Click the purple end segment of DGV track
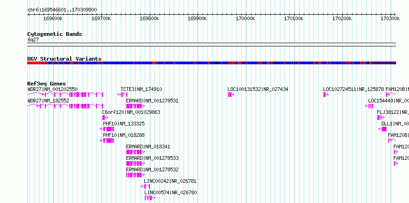The height and width of the screenshot is (203, 409). click(x=385, y=63)
